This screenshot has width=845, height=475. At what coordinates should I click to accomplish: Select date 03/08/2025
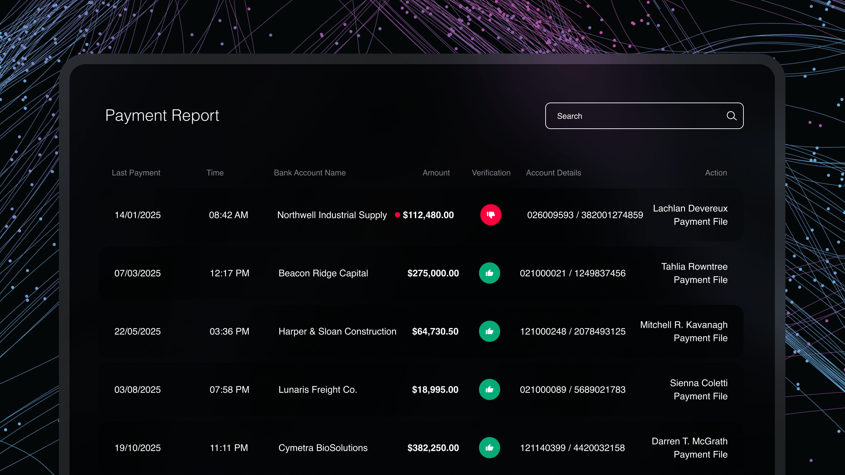(x=137, y=390)
